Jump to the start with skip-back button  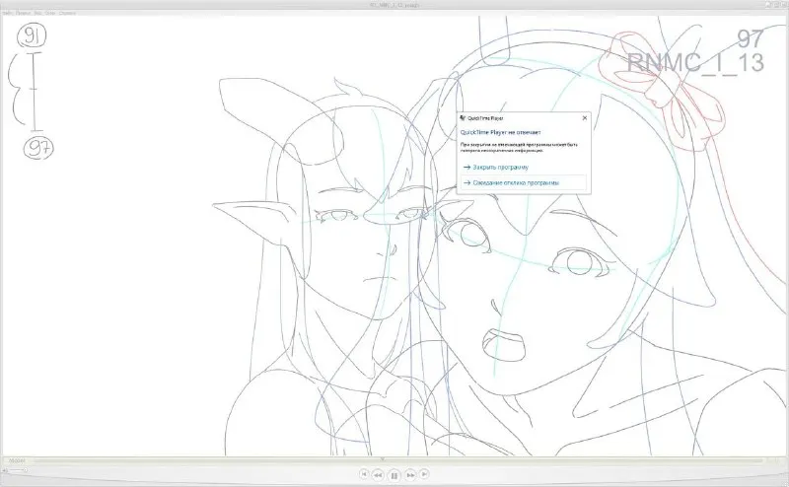[364, 474]
